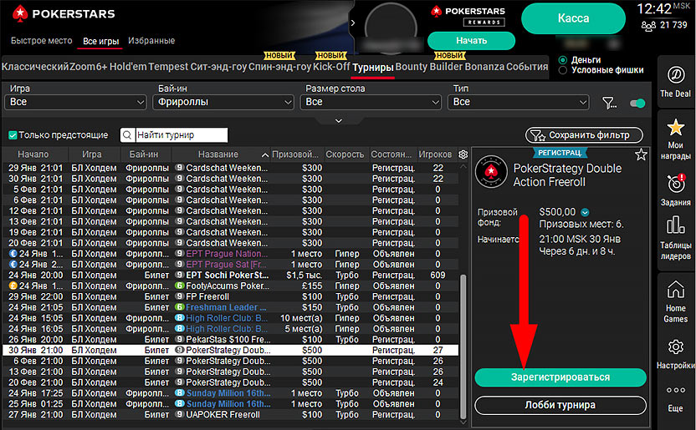Sort by Начало column header

click(33, 154)
